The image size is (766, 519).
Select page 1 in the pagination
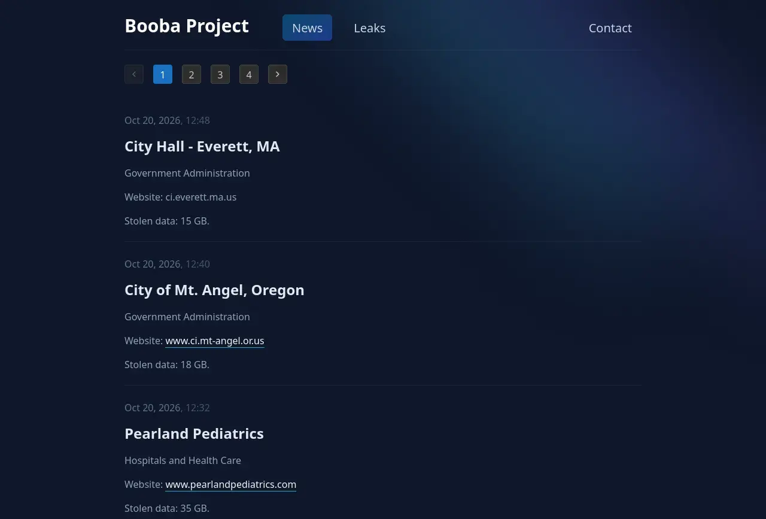(163, 74)
